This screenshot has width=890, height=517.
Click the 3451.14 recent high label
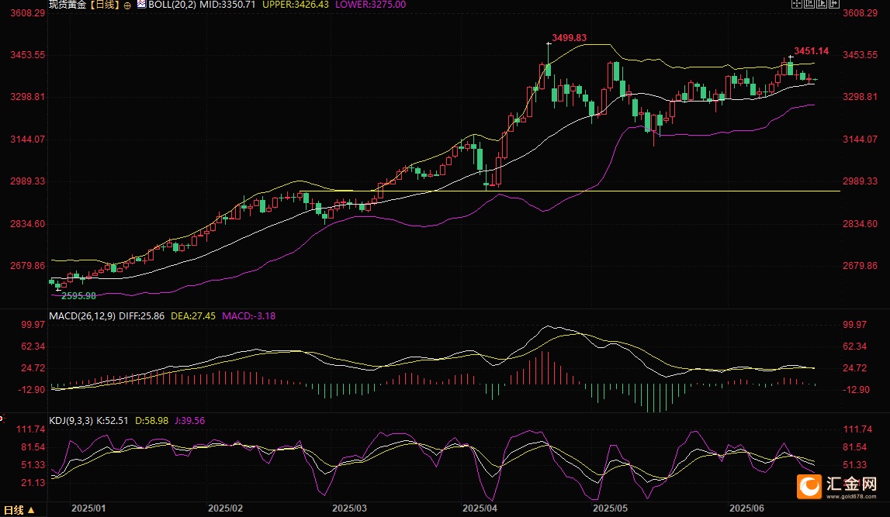tap(811, 51)
